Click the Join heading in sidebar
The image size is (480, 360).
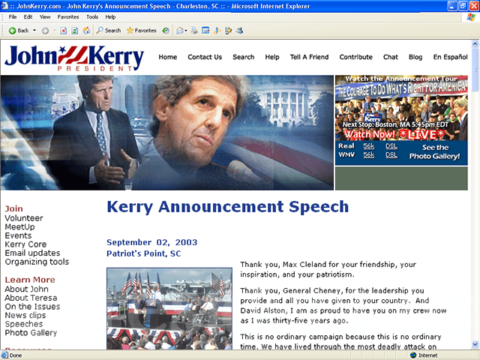(13, 208)
